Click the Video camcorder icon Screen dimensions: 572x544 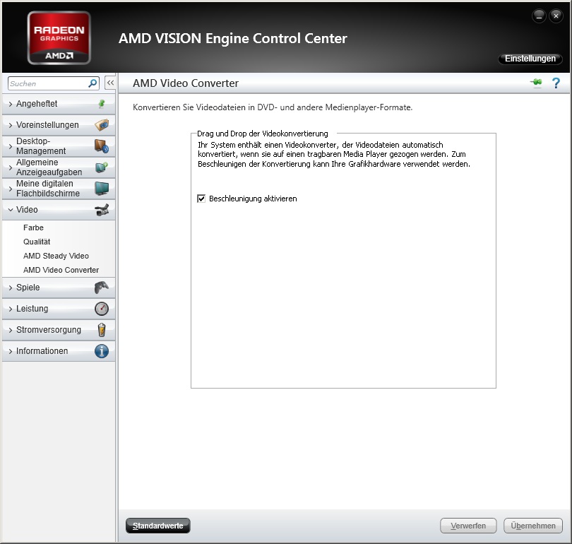pos(102,209)
